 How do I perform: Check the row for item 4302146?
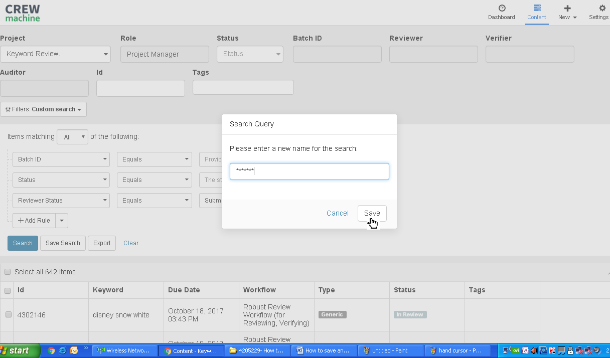[8, 314]
